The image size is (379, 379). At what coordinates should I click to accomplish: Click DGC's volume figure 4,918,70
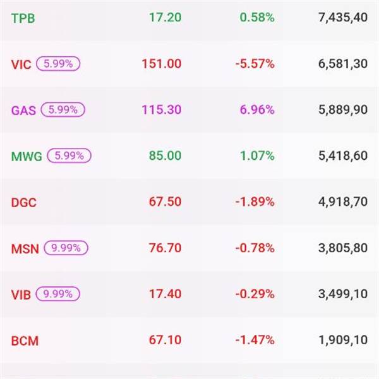pyautogui.click(x=343, y=202)
